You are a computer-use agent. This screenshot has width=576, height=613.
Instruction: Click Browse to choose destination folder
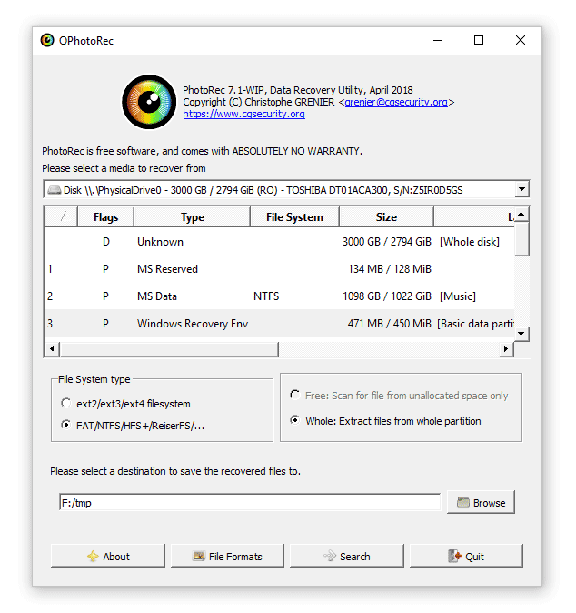click(x=482, y=502)
